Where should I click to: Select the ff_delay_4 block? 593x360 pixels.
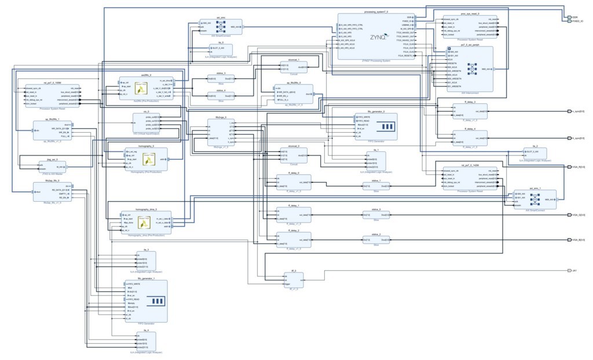pyautogui.click(x=470, y=138)
